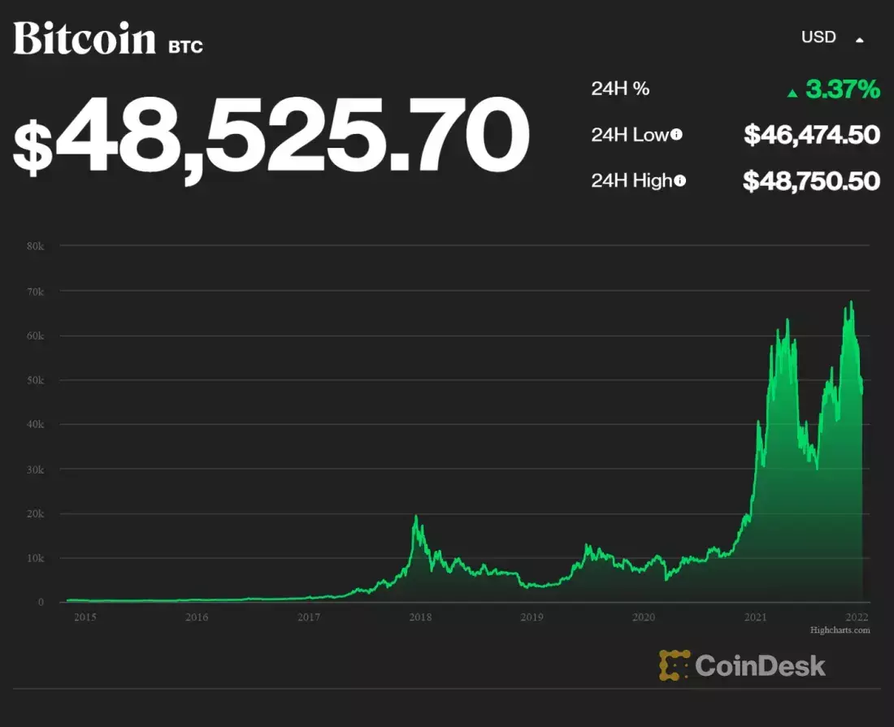Open the Highcharts.com credit link
The image size is (894, 727).
tap(840, 630)
